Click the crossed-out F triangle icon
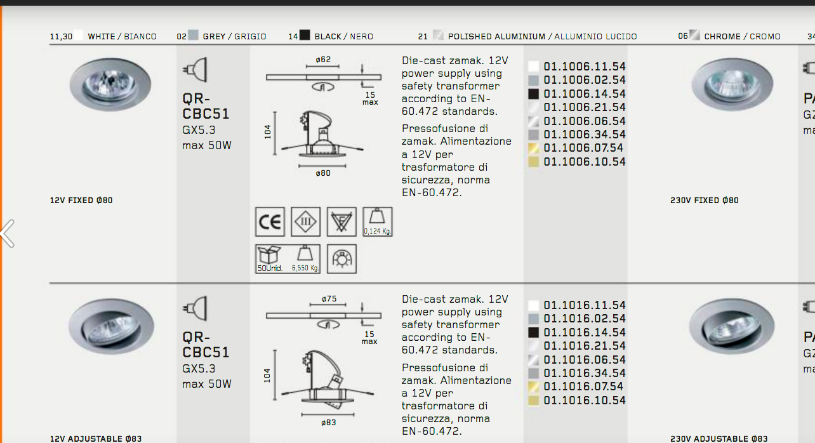Screen dimensions: 815x443 click(x=341, y=222)
